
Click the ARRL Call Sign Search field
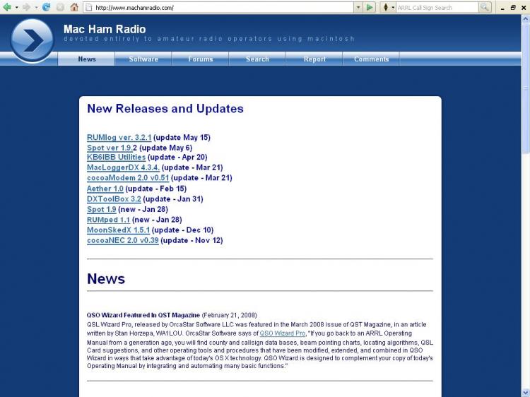click(x=437, y=7)
